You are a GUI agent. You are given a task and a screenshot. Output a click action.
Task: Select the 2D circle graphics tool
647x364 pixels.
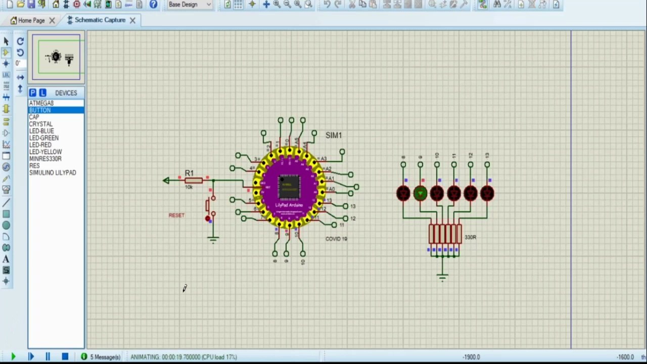point(6,225)
